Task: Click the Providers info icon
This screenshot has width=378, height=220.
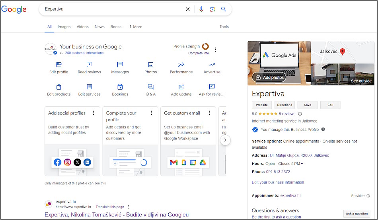Action: [x=368, y=196]
